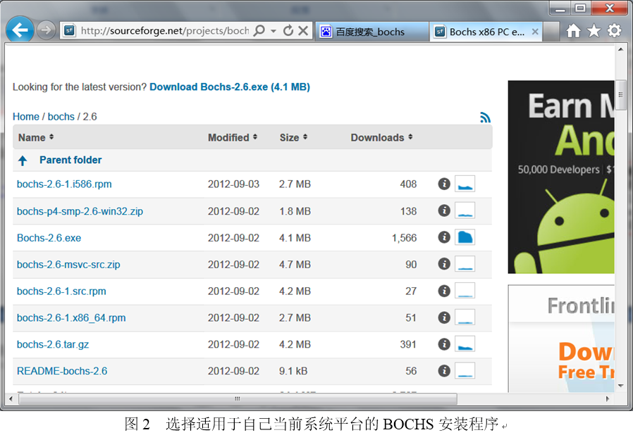633x435 pixels.
Task: Sort files by Downloads column
Action: tap(381, 137)
